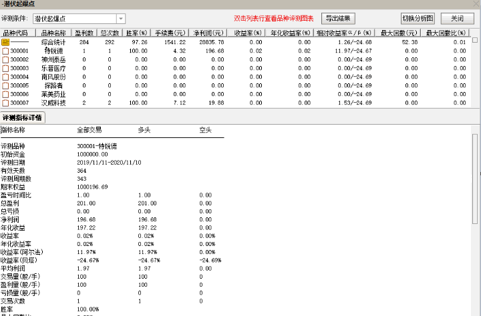The height and width of the screenshot is (316, 481).
Task: Click the 全部交易 column heading
Action: pyautogui.click(x=89, y=130)
